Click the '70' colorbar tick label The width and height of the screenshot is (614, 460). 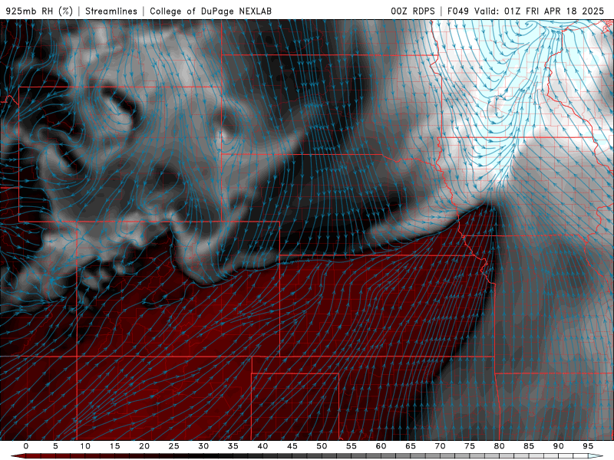[440, 446]
